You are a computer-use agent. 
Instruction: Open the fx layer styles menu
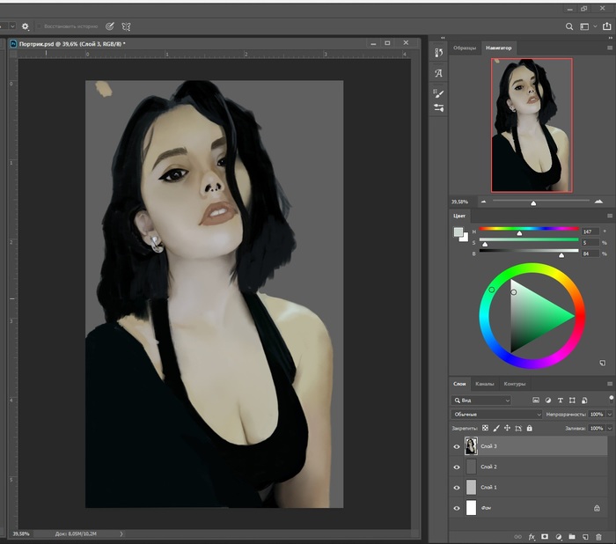(532, 536)
